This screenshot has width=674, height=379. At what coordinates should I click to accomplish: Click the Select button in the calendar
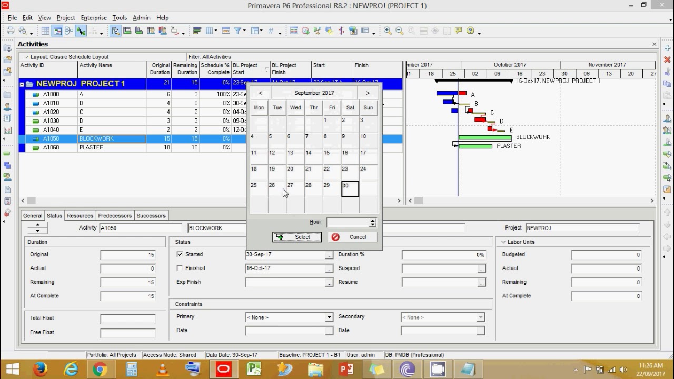[297, 237]
